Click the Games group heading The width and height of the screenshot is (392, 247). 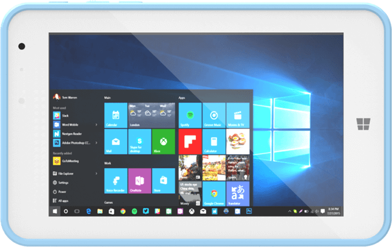coord(108,203)
